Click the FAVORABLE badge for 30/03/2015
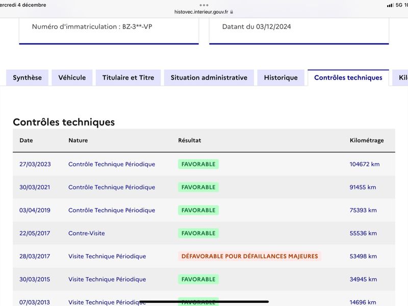The width and height of the screenshot is (408, 306). 198,279
